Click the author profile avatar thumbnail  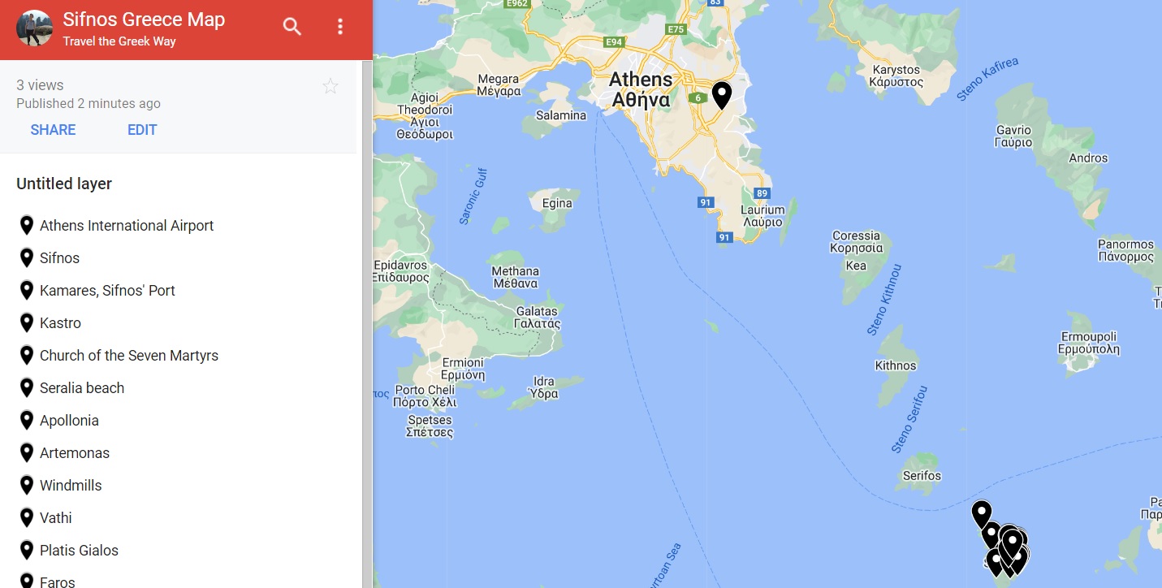[x=34, y=28]
